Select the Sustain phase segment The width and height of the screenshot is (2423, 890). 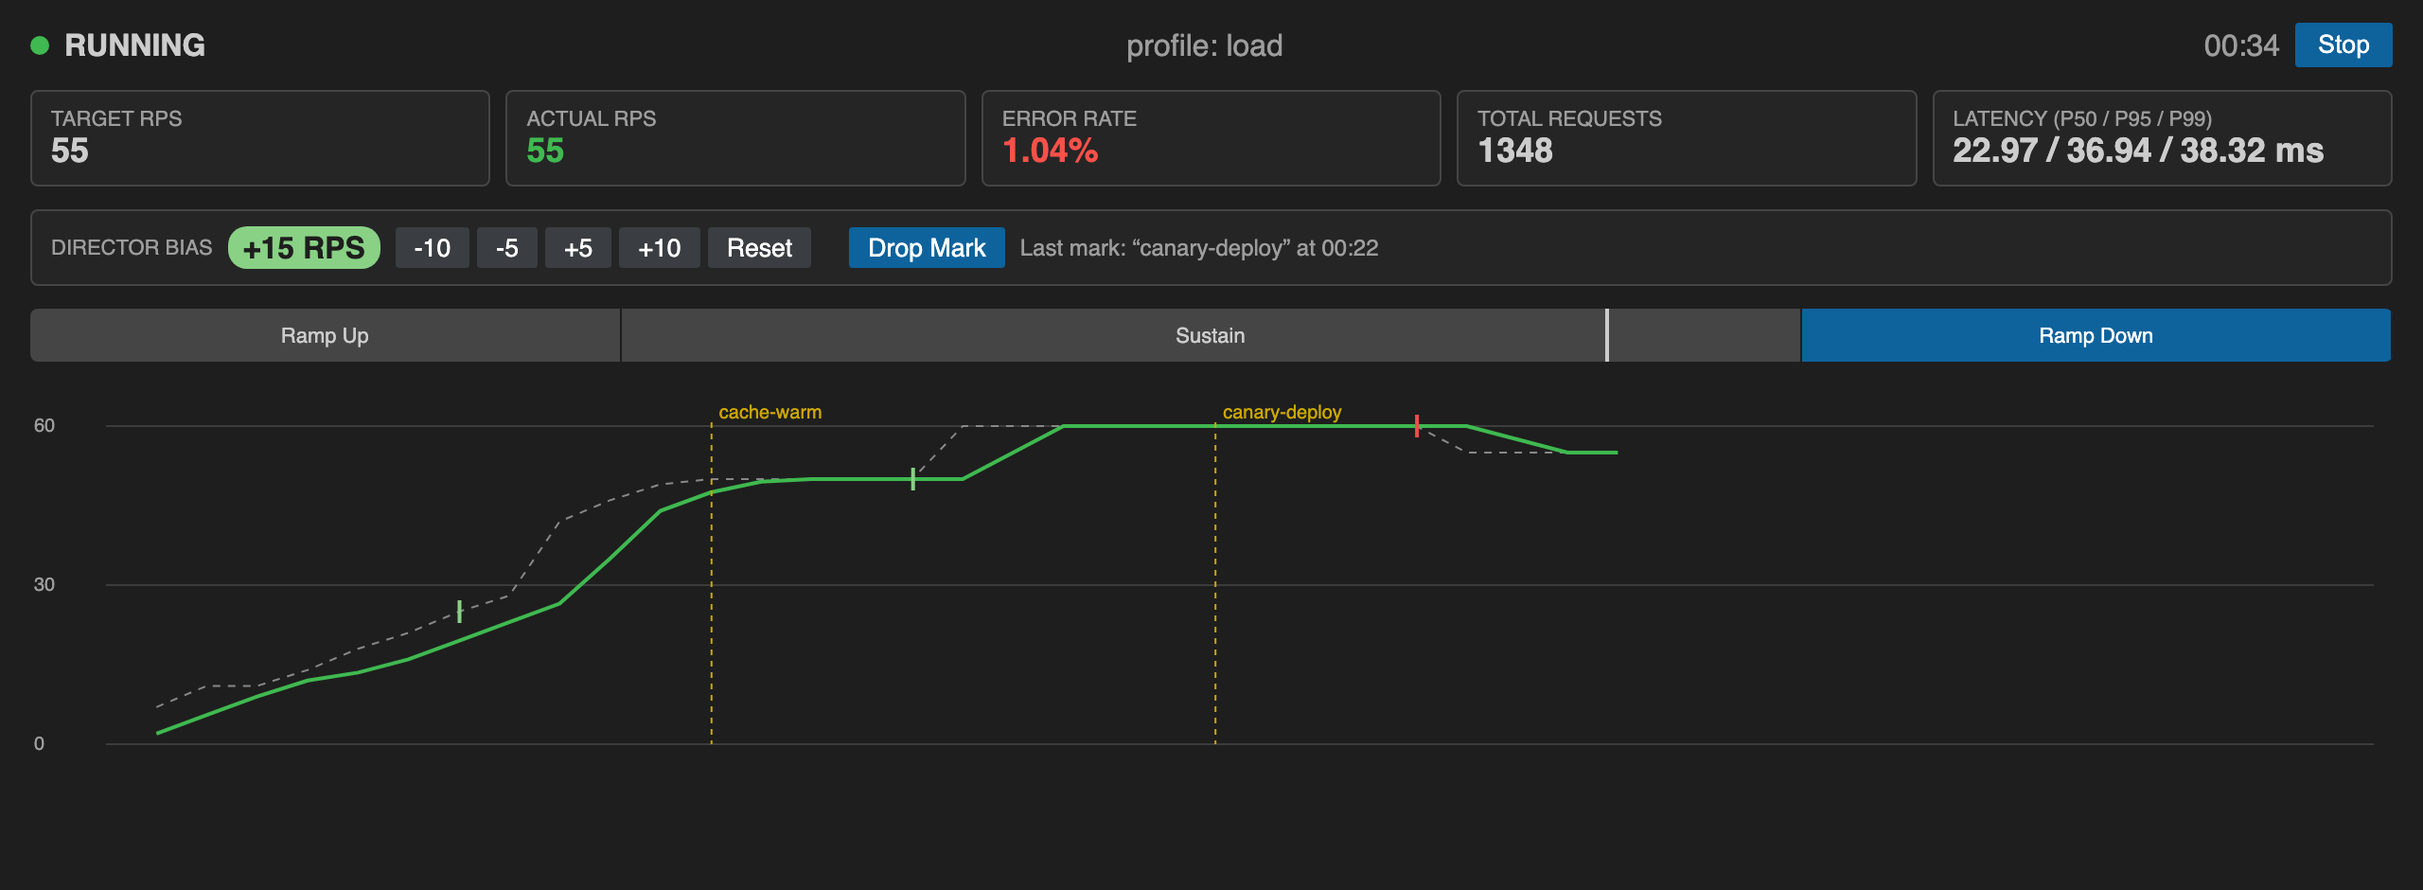1211,335
